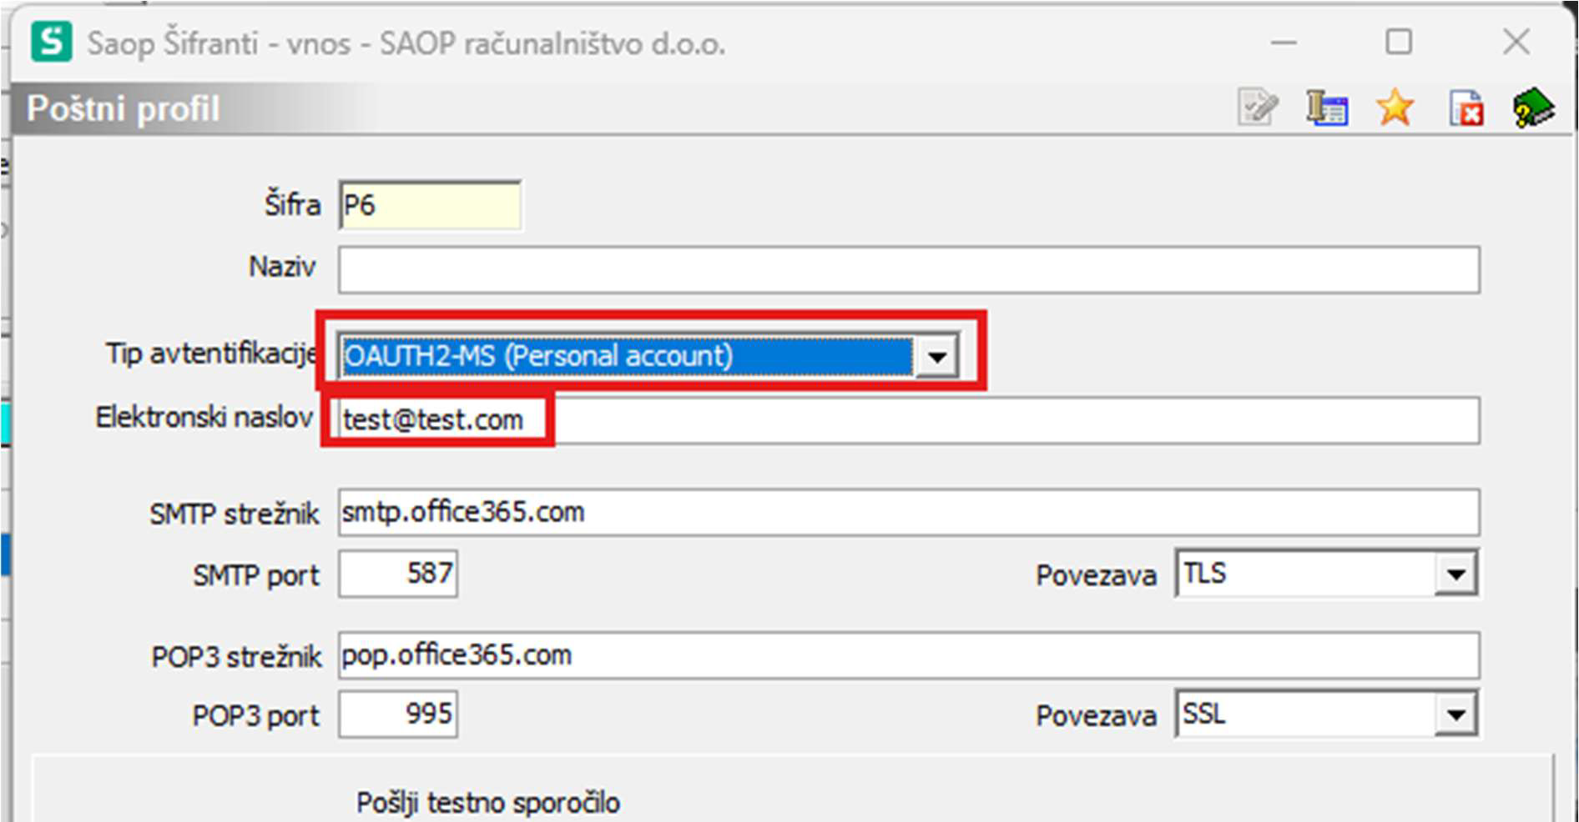1579x822 pixels.
Task: Click the Povezava label beside TLS
Action: (1096, 575)
